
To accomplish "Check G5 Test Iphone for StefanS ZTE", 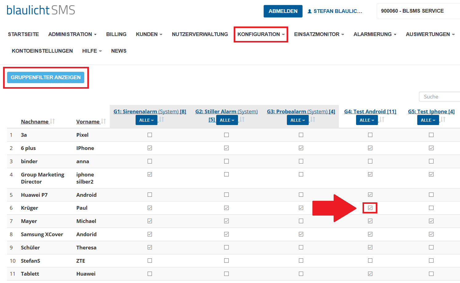I will click(x=431, y=261).
